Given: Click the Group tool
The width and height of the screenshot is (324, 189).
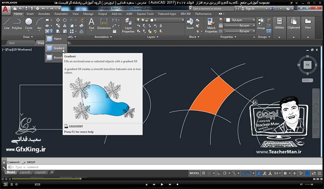Looking at the screenshot, I should pyautogui.click(x=261, y=24).
